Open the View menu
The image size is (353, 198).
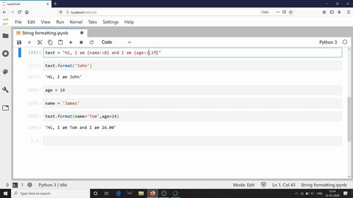coord(45,22)
